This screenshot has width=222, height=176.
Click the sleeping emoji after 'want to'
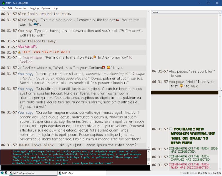(x=36, y=24)
